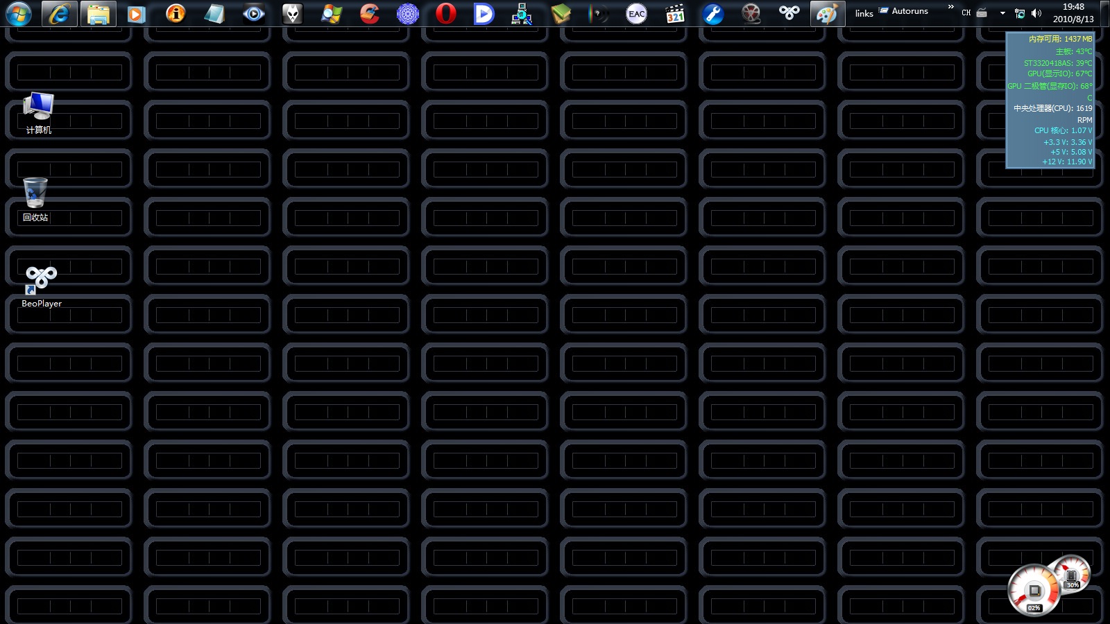Launch the Opera browser taskbar icon
Image resolution: width=1110 pixels, height=624 pixels.
[446, 13]
